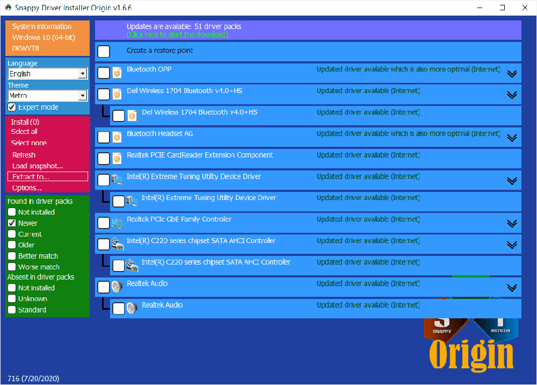This screenshot has height=385, width=537.
Task: Check the Standard filter checkbox
Action: 12,310
